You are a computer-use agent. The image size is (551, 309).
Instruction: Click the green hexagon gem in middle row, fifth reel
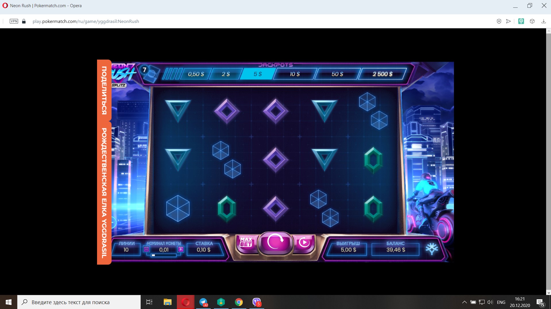(x=373, y=160)
